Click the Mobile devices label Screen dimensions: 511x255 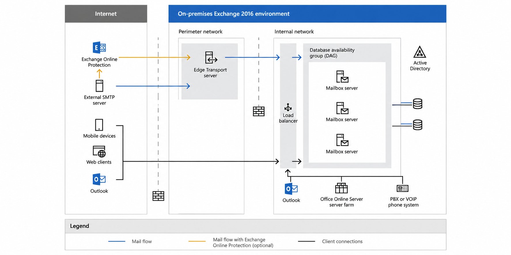pyautogui.click(x=99, y=136)
